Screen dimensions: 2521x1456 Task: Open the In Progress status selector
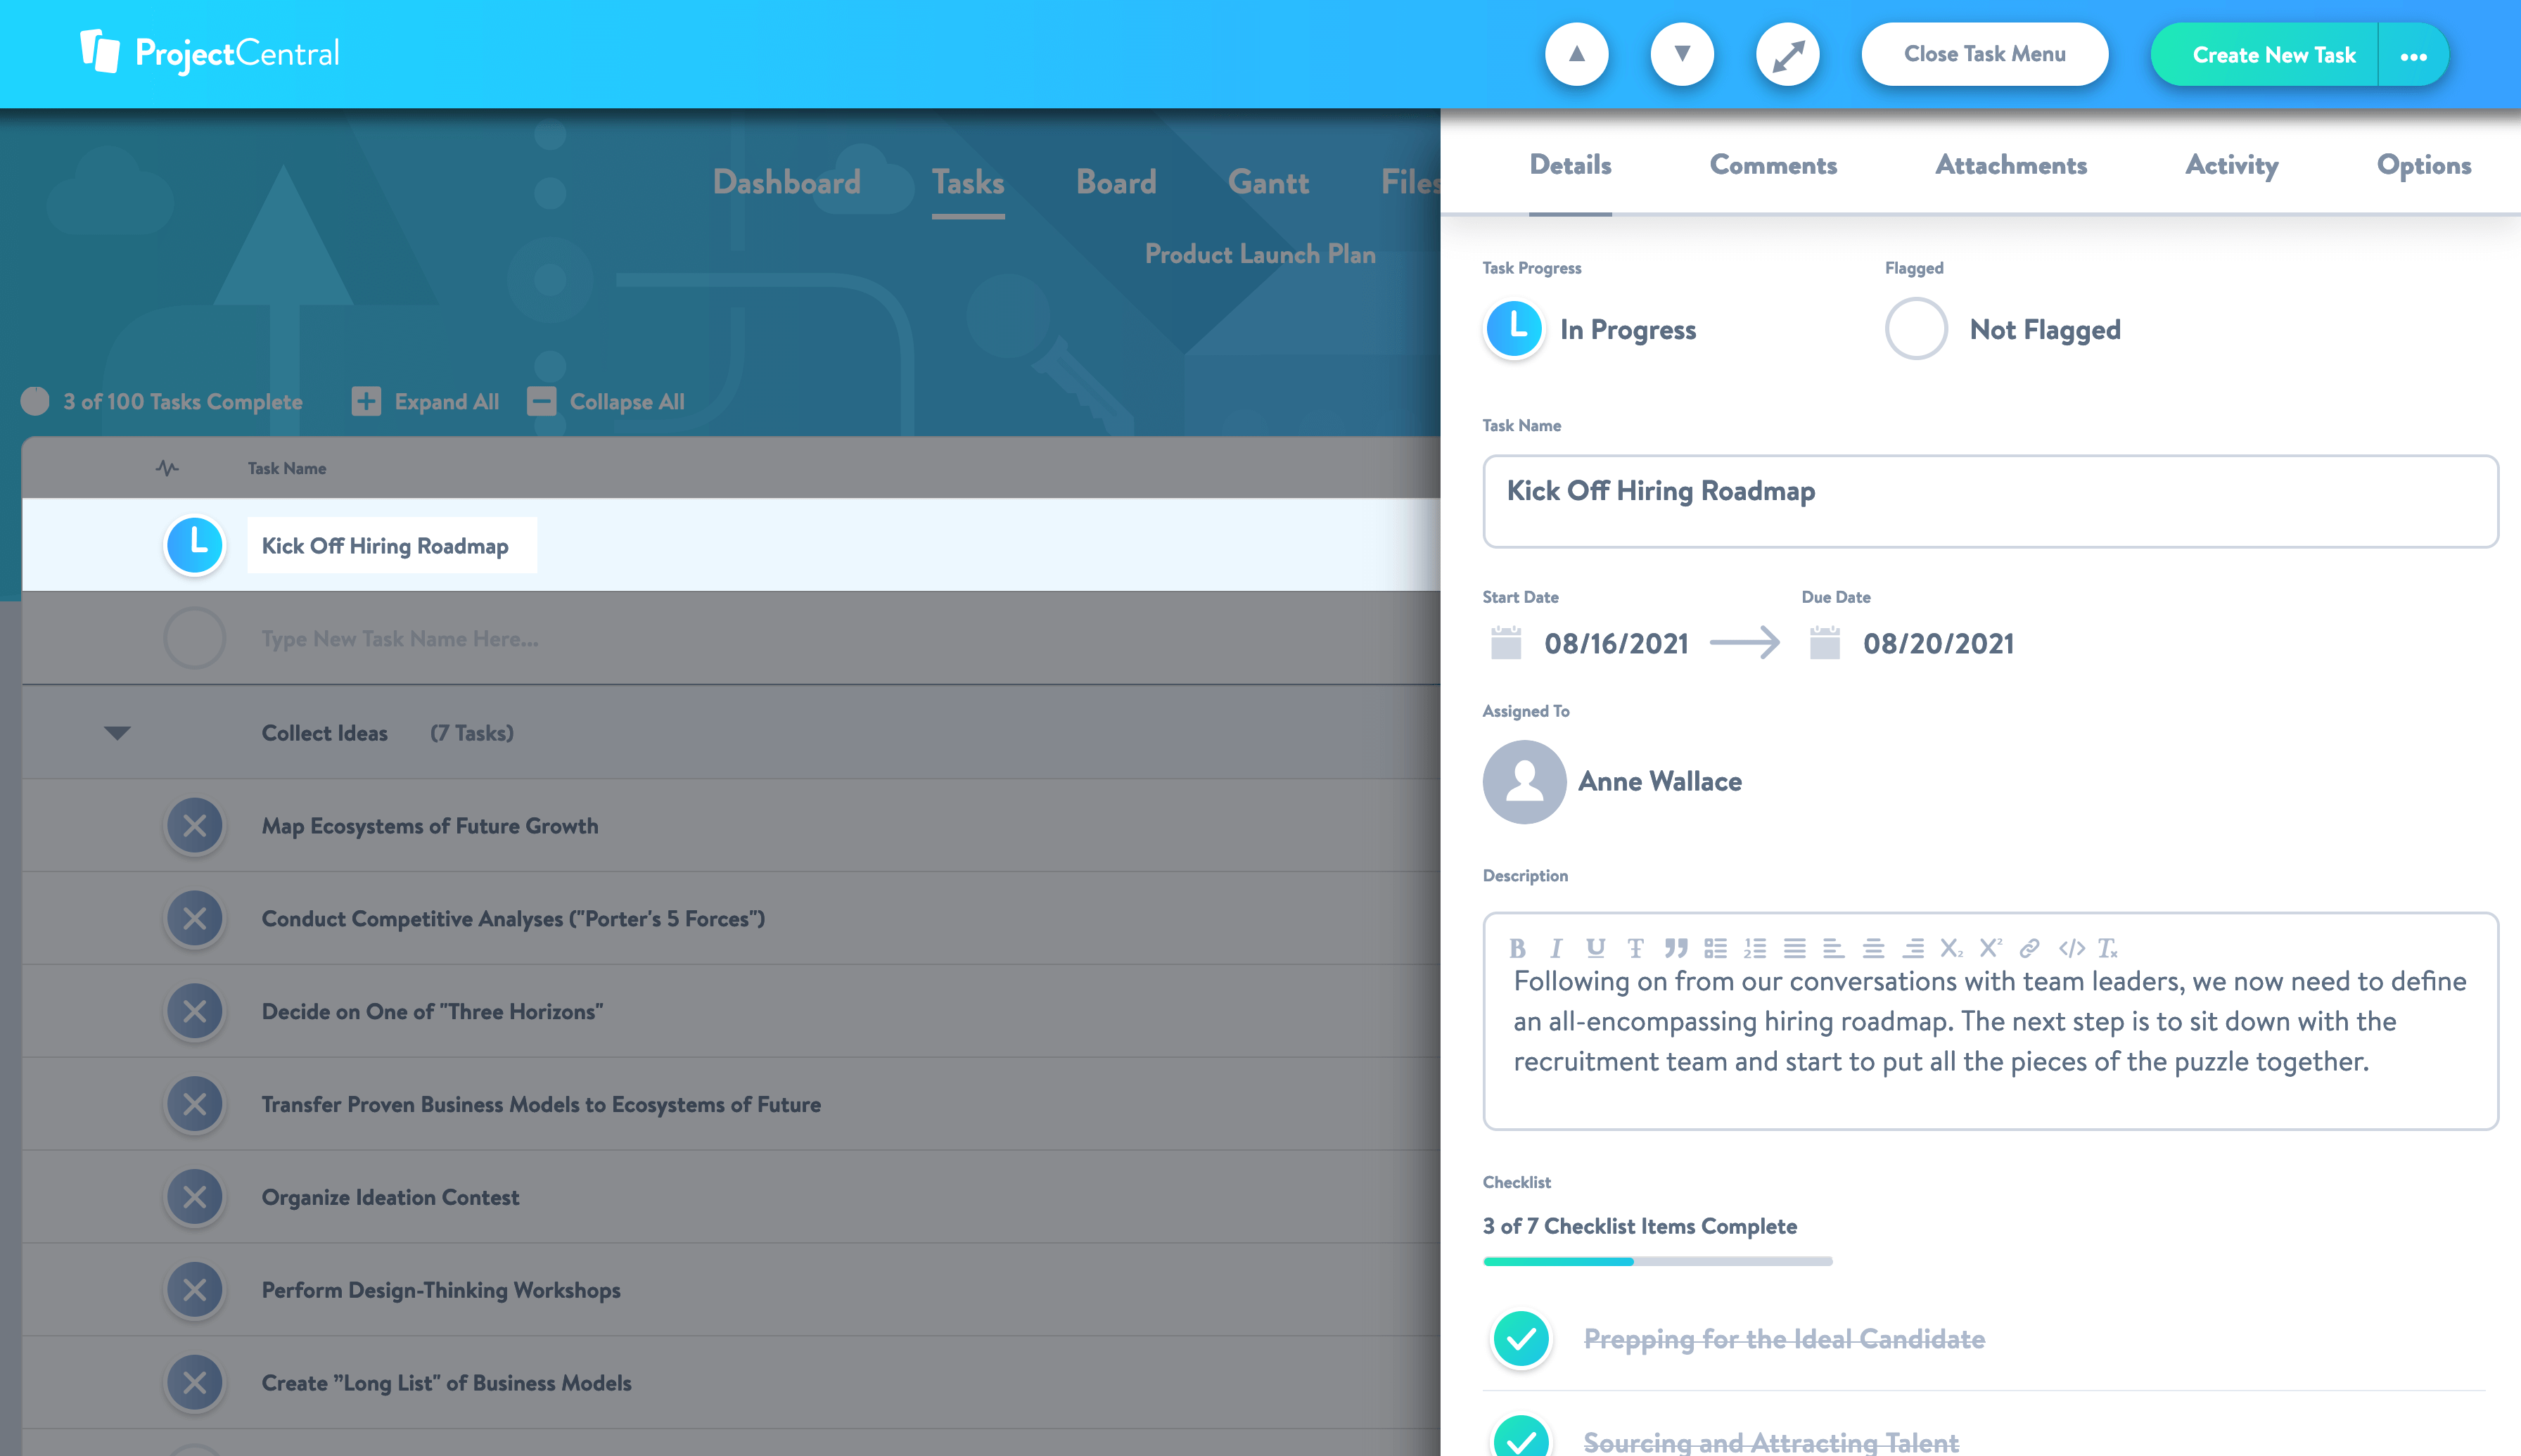1514,329
